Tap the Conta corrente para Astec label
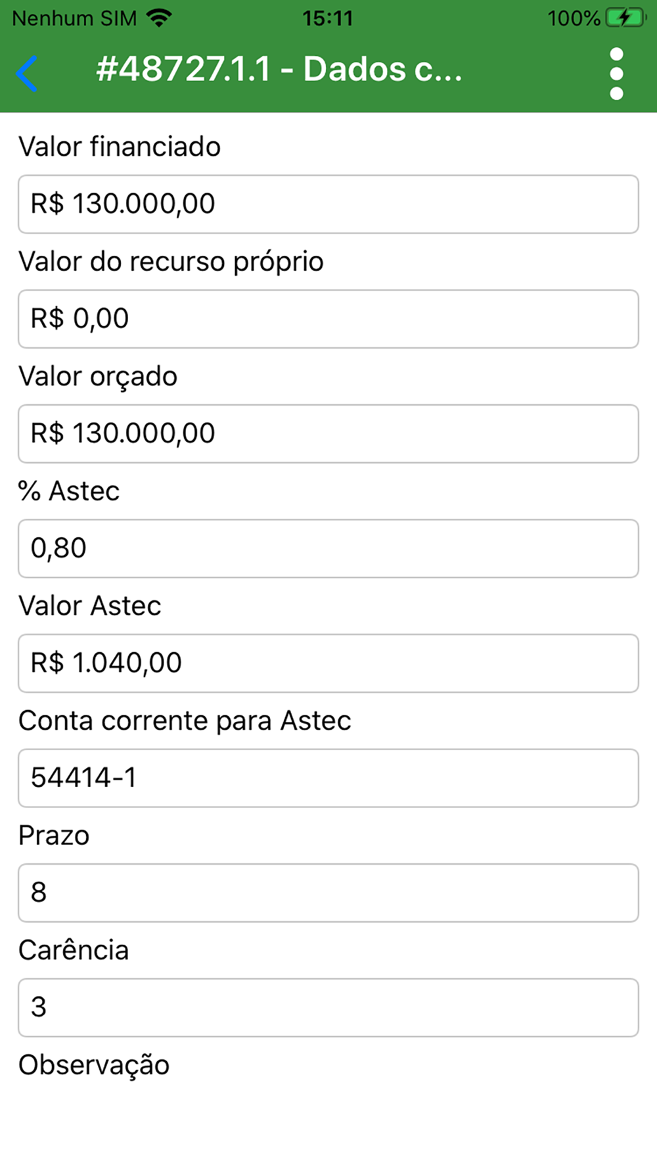Screen dimensions: 657x1169 185,721
